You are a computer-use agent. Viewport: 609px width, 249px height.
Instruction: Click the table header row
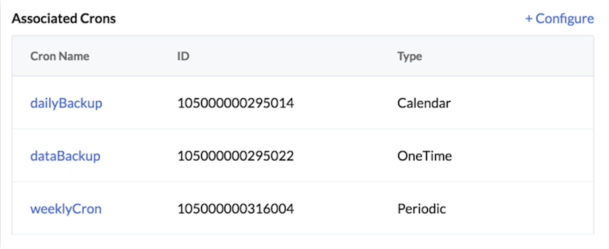coord(304,56)
